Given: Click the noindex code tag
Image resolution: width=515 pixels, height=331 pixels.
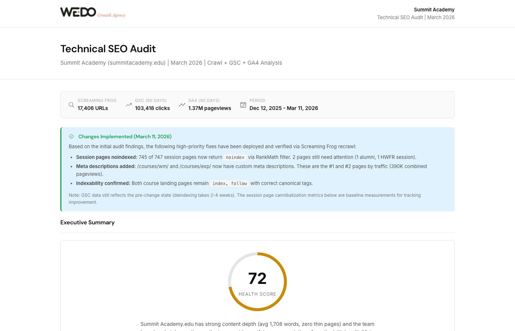Looking at the screenshot, I should 235,157.
